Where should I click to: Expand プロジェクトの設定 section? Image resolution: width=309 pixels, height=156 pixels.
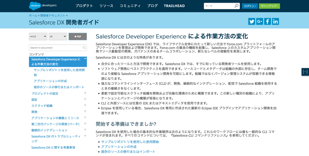click(85, 93)
